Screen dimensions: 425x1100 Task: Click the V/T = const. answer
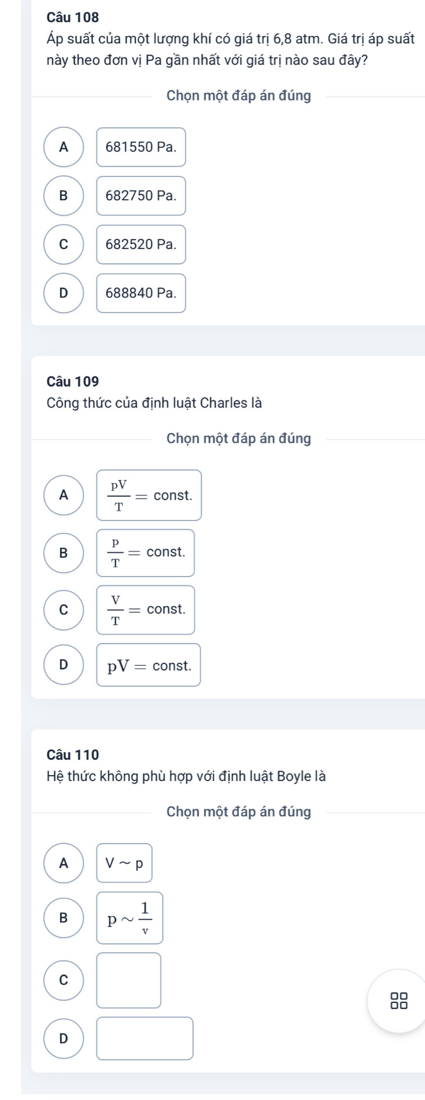(145, 609)
